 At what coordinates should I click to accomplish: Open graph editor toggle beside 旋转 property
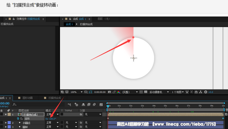pyautogui.click(x=22, y=119)
